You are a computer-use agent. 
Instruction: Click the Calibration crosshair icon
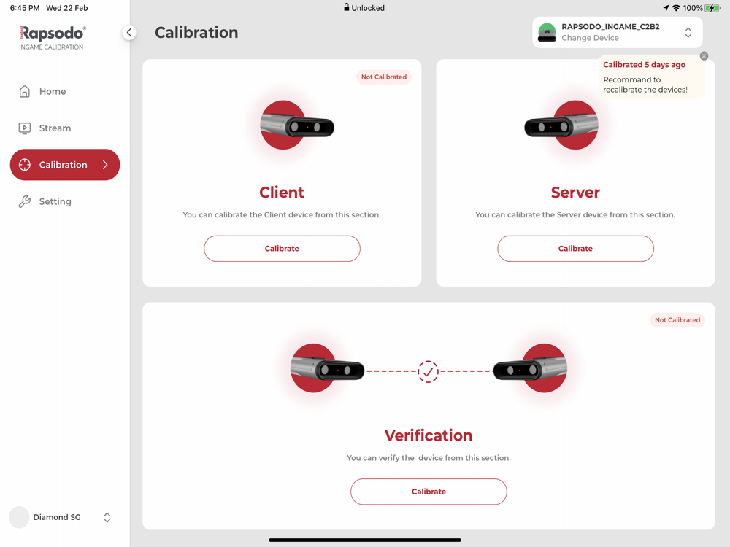25,165
